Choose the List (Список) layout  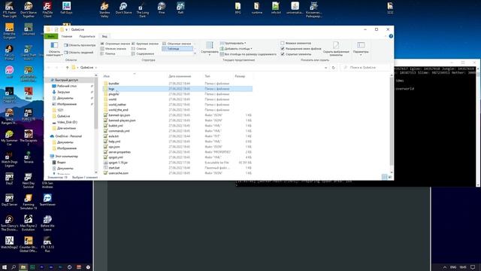pos(139,48)
